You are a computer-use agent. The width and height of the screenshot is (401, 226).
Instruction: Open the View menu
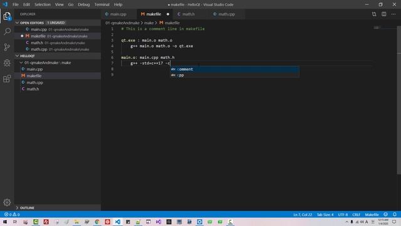(59, 4)
